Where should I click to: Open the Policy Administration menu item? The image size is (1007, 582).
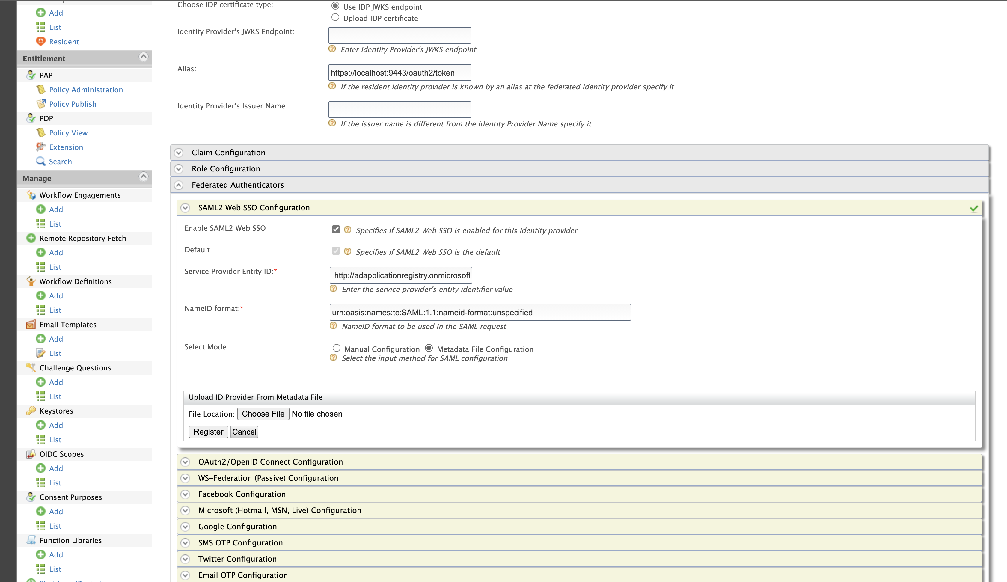pyautogui.click(x=85, y=90)
